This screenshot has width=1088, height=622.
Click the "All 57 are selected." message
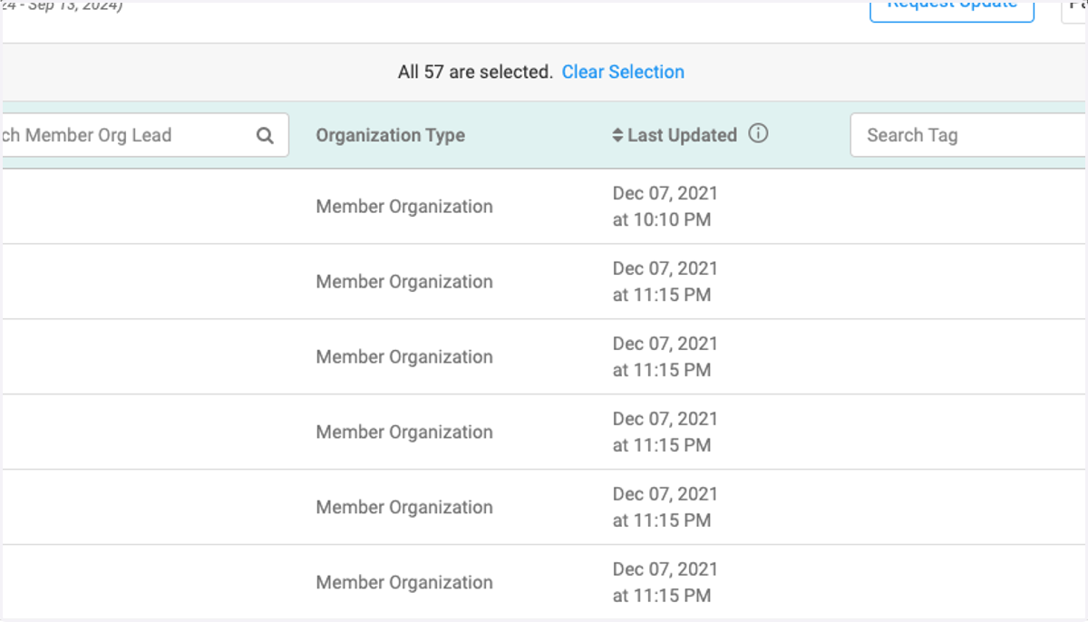click(x=475, y=72)
